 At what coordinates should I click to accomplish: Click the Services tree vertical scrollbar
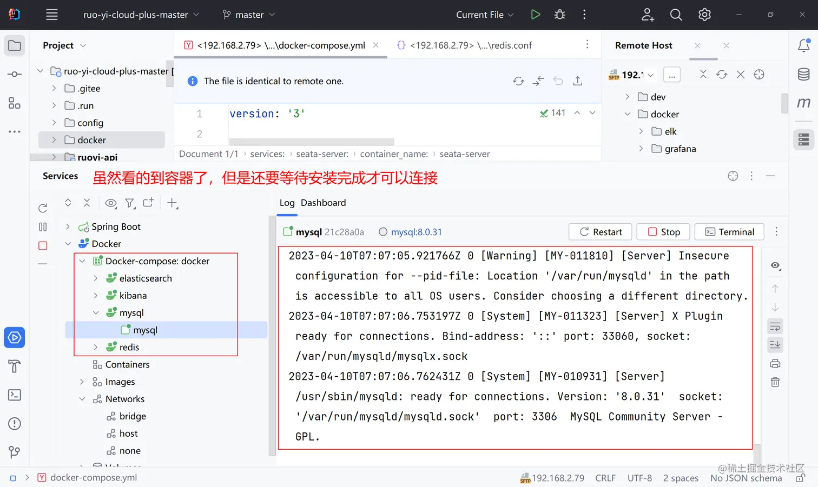point(272,335)
